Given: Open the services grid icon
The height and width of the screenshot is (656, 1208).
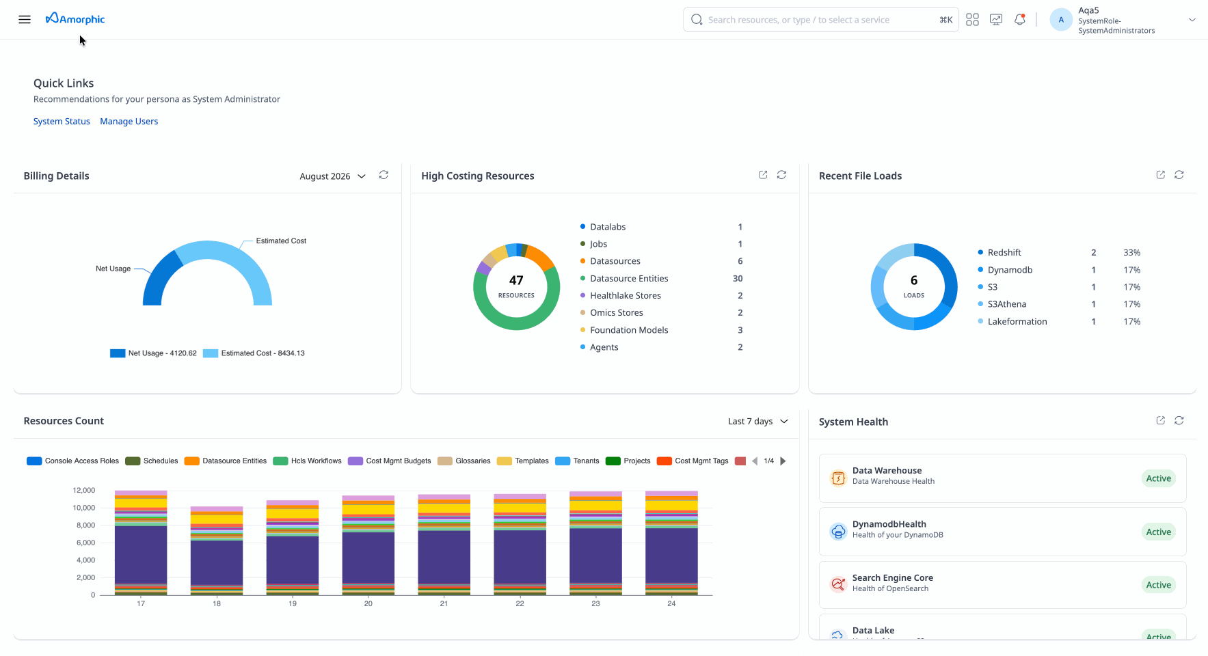Looking at the screenshot, I should (972, 20).
